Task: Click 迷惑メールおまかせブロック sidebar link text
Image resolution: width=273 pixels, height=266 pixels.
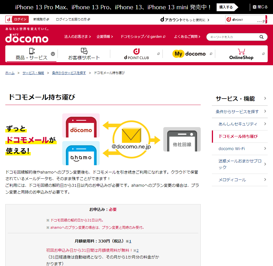Action: click(x=240, y=164)
